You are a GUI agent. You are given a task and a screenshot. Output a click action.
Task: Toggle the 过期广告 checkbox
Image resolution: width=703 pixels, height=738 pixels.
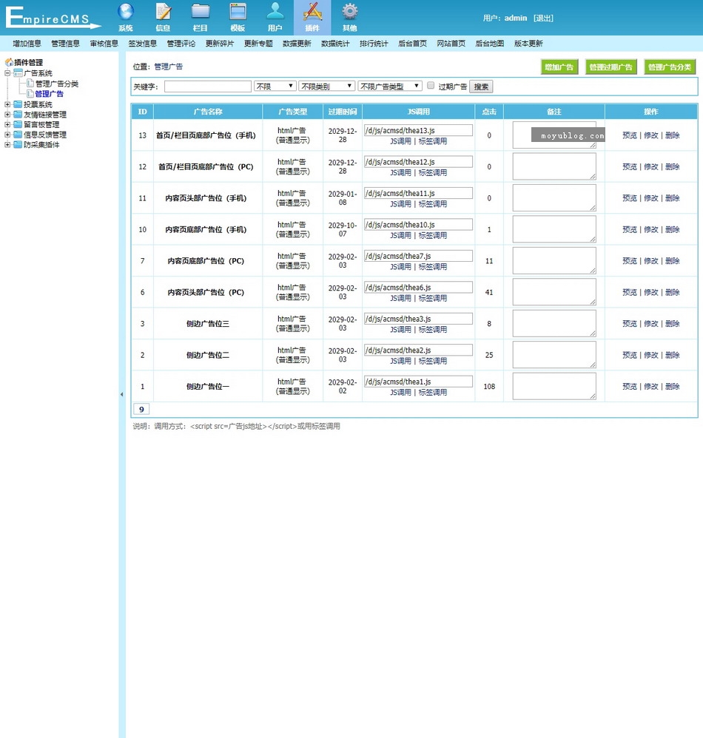431,86
